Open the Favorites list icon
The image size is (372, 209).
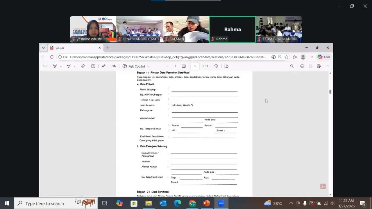point(295,57)
